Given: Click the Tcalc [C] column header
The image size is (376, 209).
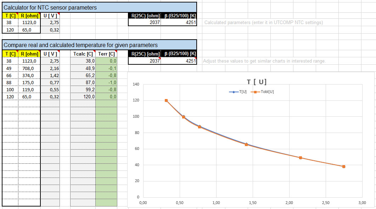Looking at the screenshot, I should tap(83, 54).
